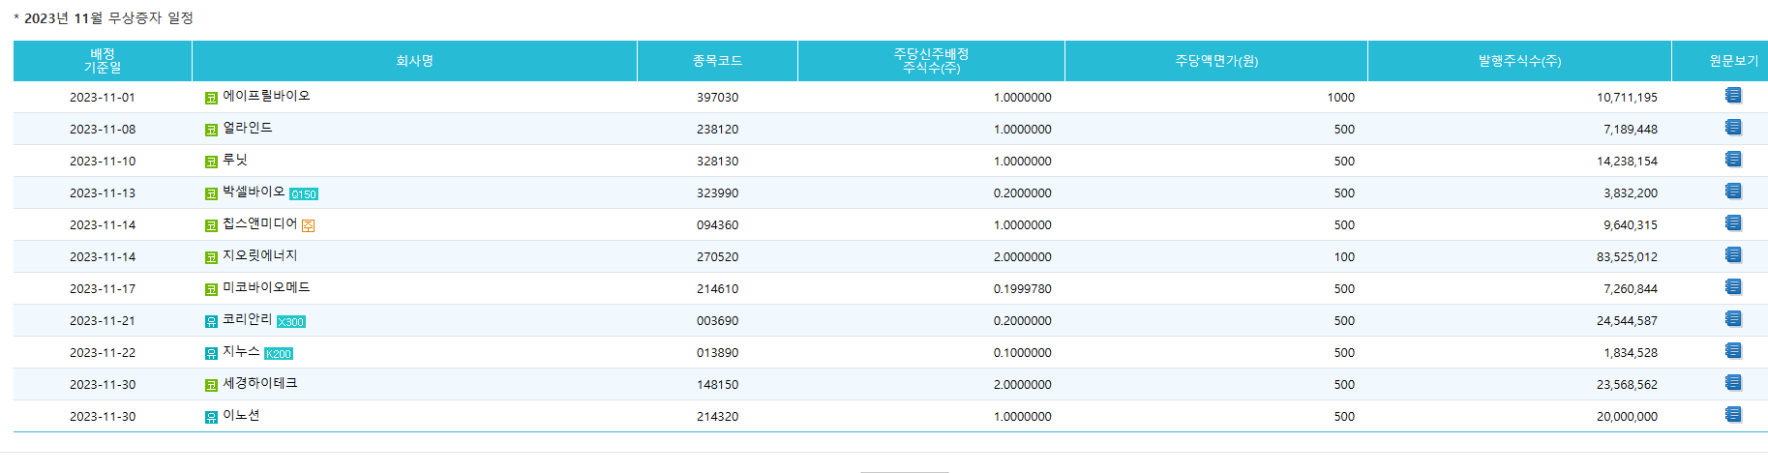Open 코리안리 company details
Image resolution: width=1768 pixels, height=473 pixels.
247,319
